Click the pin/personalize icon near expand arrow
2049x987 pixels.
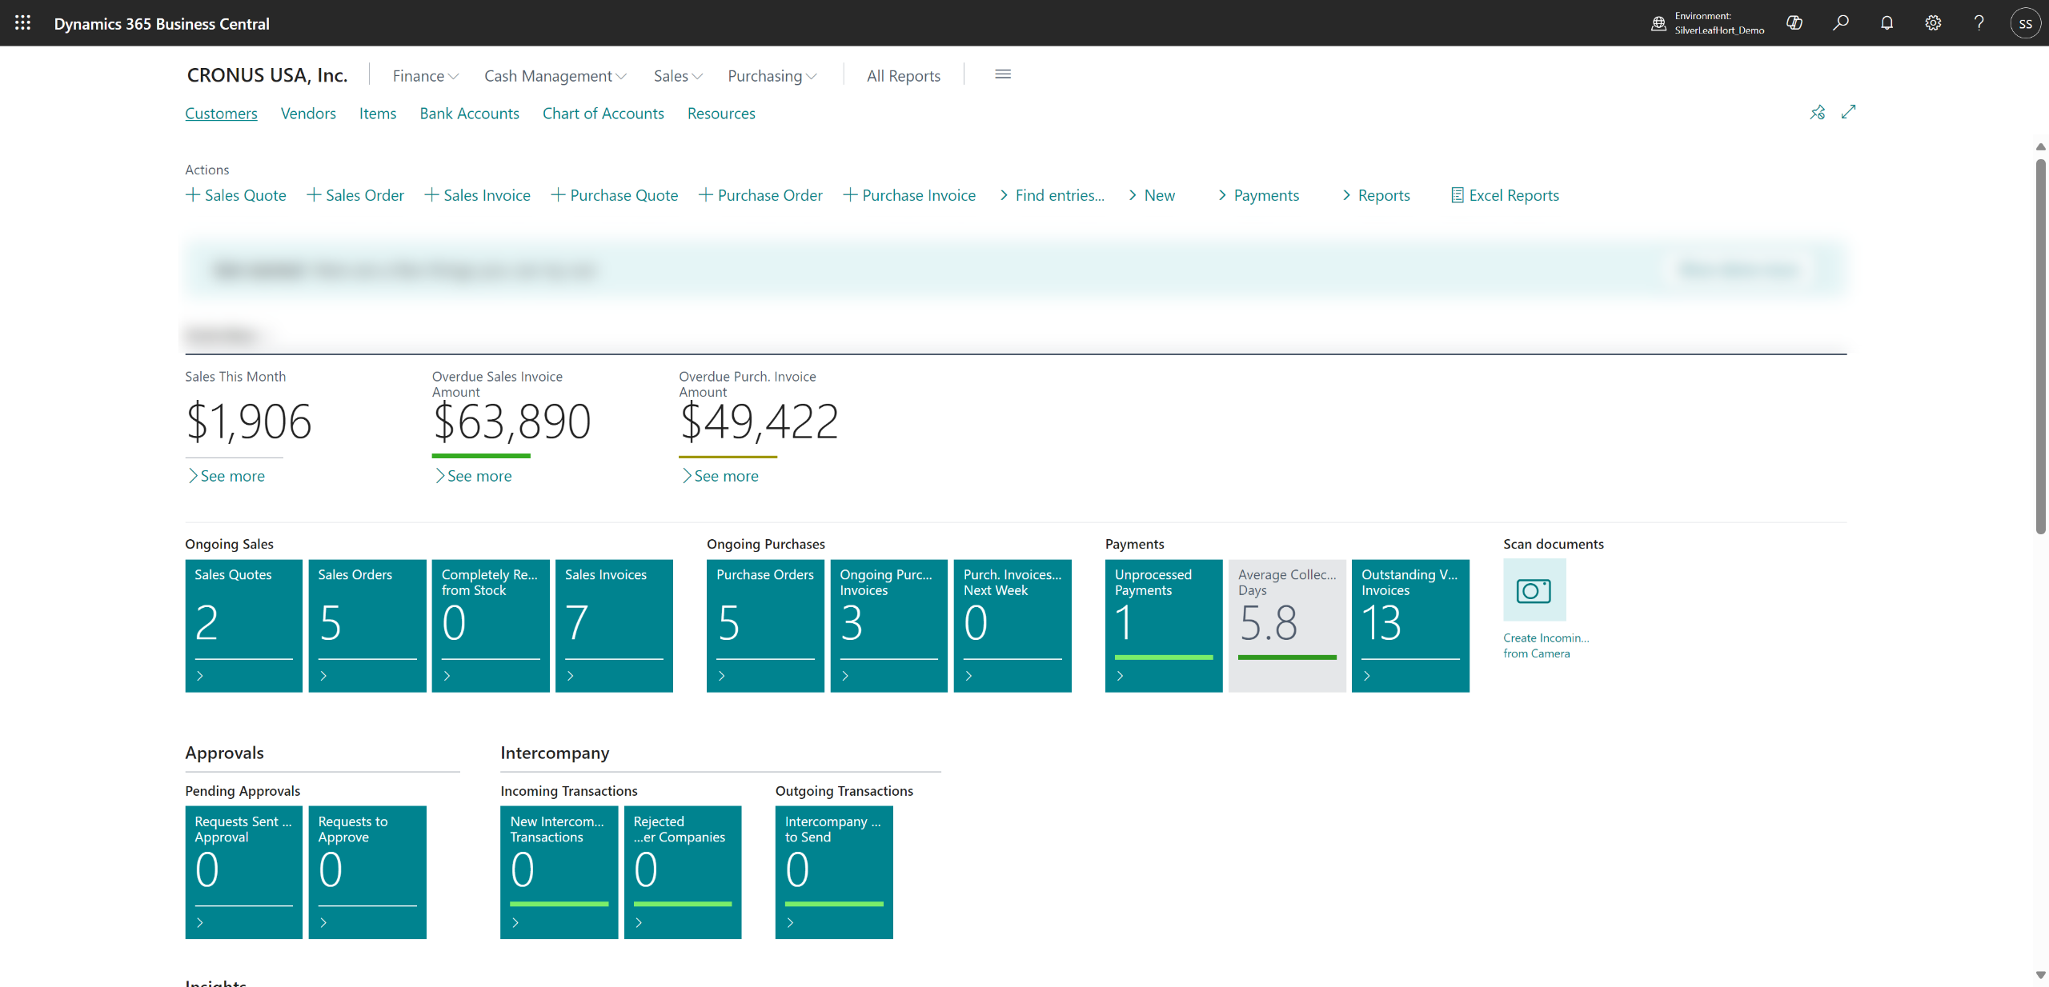tap(1818, 113)
